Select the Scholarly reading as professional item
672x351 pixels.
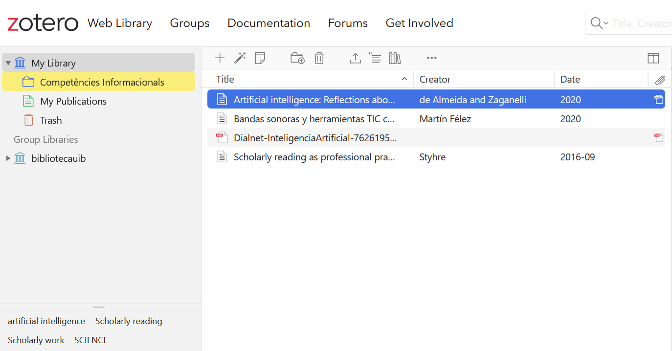436,156
